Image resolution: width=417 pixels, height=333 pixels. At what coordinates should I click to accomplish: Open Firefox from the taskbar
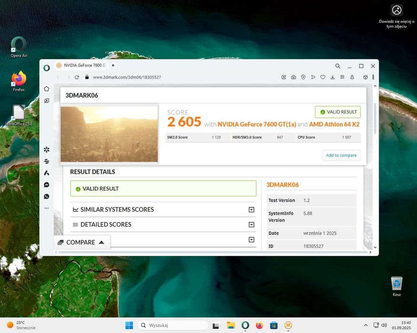[259, 325]
